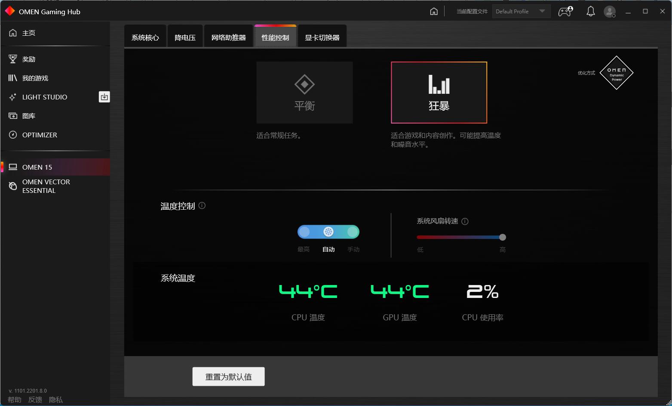Click the 温度控制 info icon
Image resolution: width=672 pixels, height=406 pixels.
[202, 206]
